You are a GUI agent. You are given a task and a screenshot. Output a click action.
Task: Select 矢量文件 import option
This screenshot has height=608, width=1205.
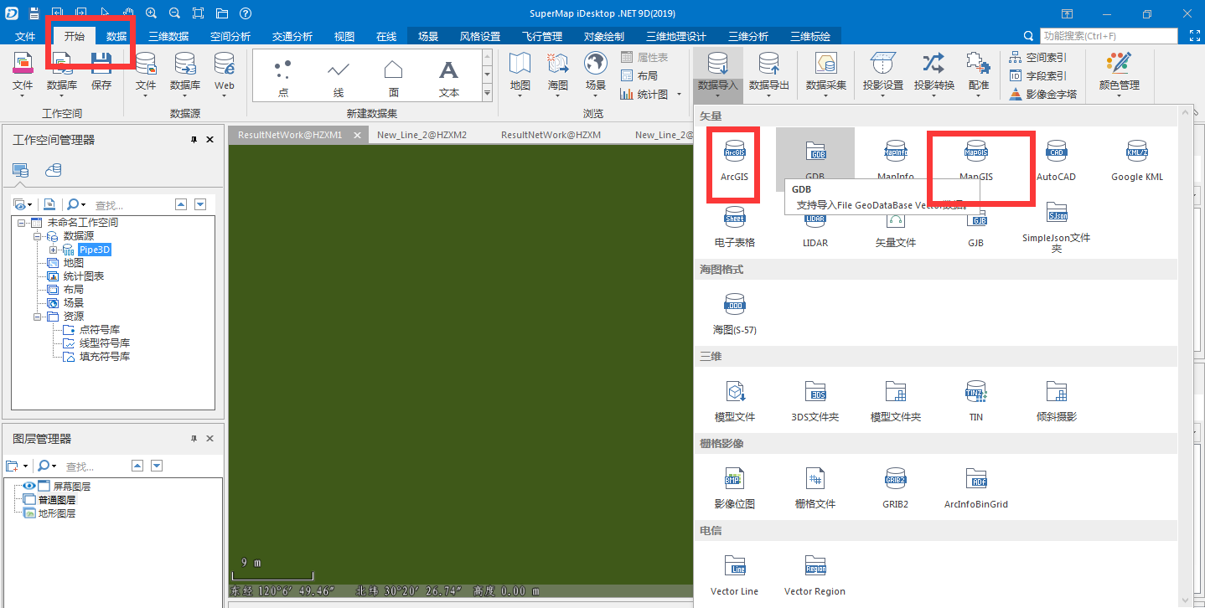click(895, 225)
